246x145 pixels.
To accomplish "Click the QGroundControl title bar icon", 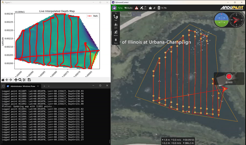I will pos(113,2).
